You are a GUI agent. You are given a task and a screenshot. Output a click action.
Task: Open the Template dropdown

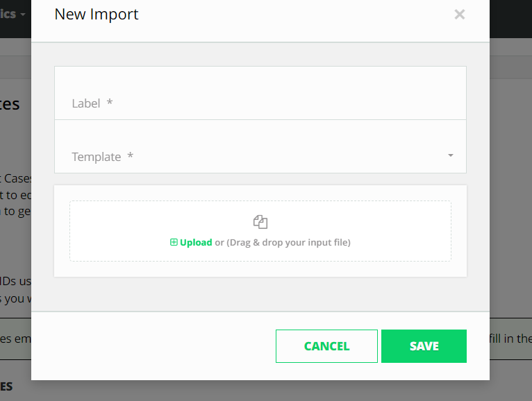(260, 156)
